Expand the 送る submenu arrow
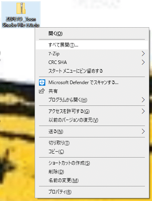This screenshot has height=201, width=152. click(x=143, y=131)
